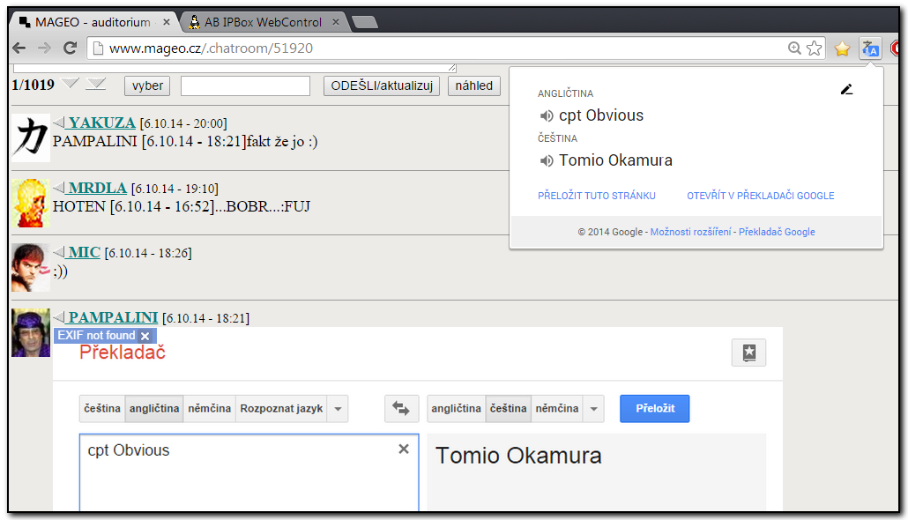
Task: Select angličtina as target language
Action: coord(456,409)
